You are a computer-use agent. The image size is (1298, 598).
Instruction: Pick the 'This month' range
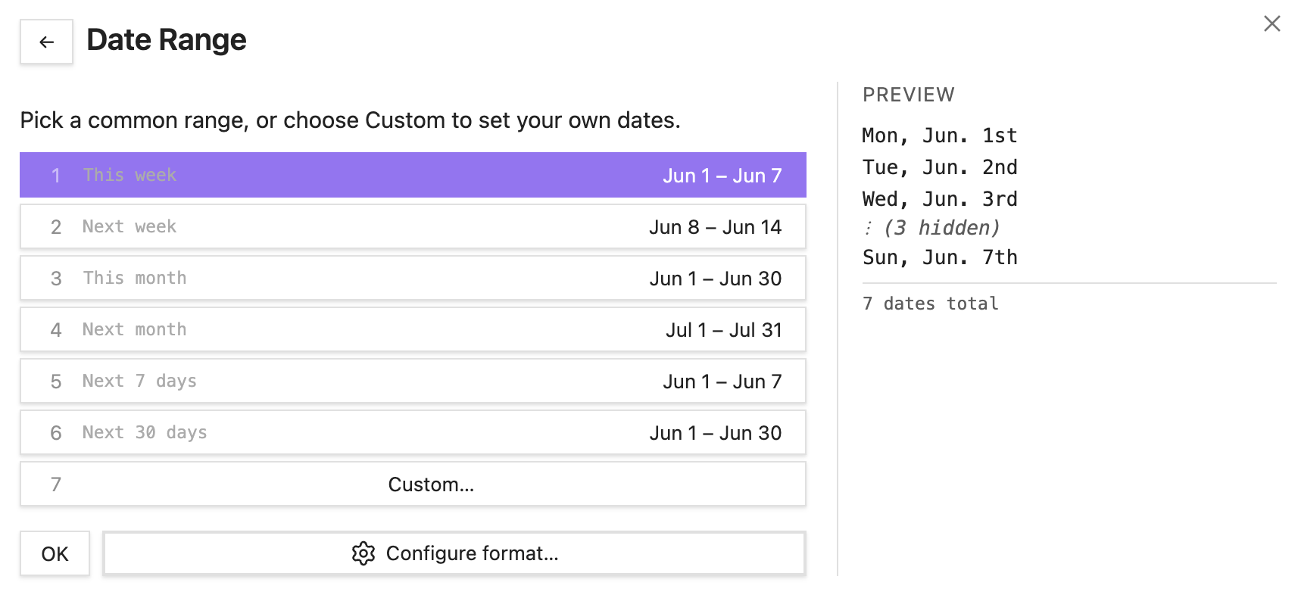(x=413, y=278)
